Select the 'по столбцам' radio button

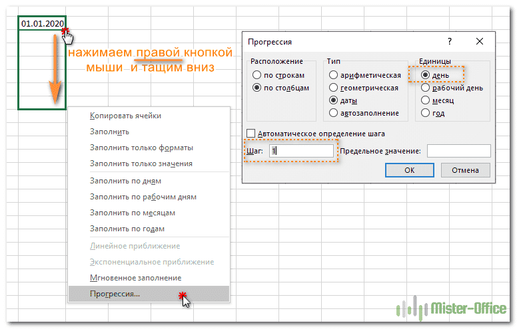coord(257,88)
